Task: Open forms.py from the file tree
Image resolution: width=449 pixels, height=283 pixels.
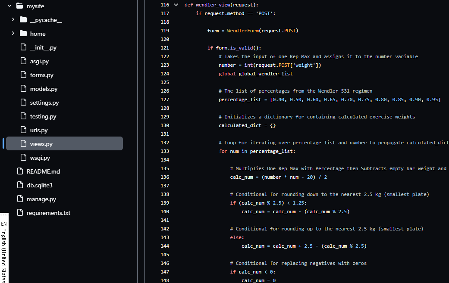Action: [x=41, y=75]
